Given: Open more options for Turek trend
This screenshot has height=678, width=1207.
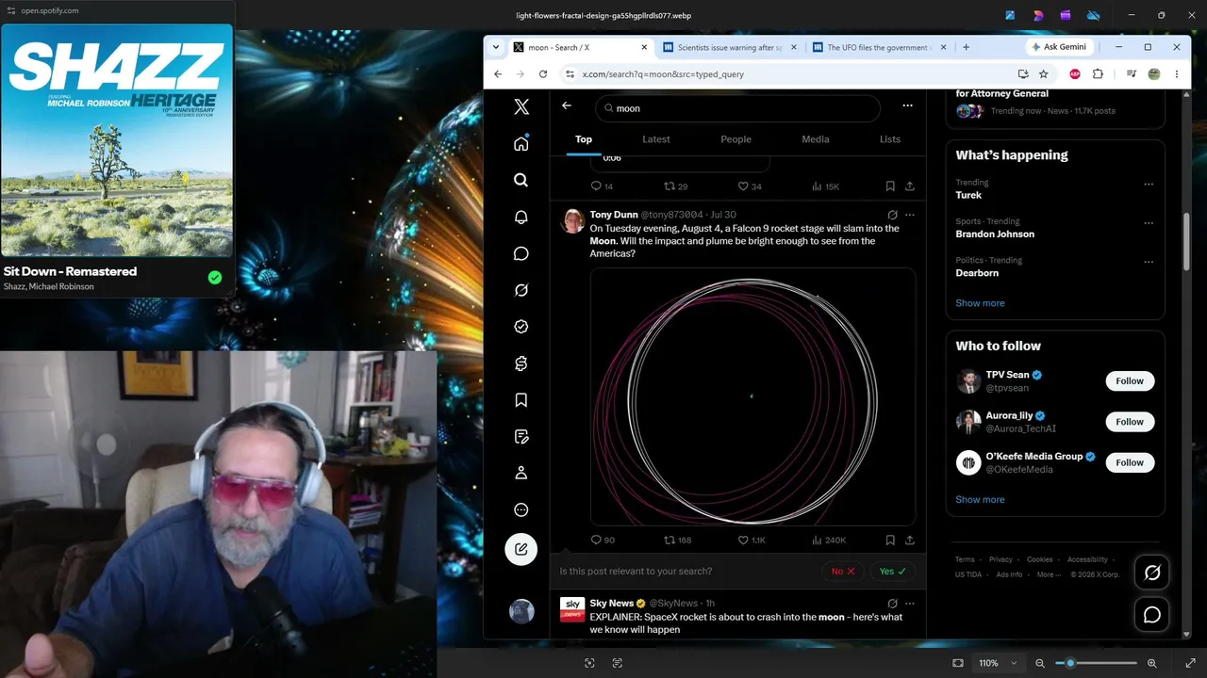Looking at the screenshot, I should pos(1149,185).
